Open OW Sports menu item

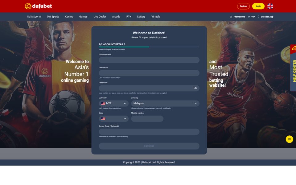[53, 17]
